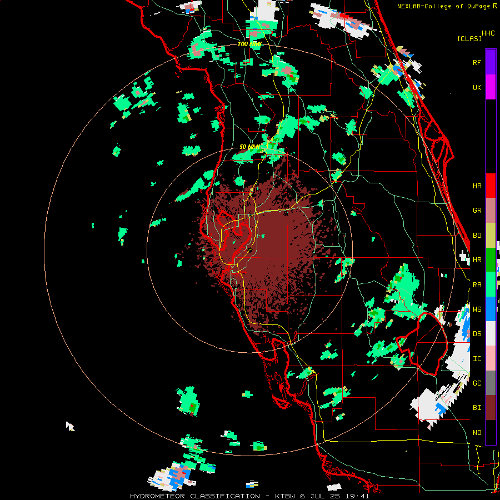Click the GC gray legend swatch
Viewport: 500px width, 500px height.
coord(491,383)
